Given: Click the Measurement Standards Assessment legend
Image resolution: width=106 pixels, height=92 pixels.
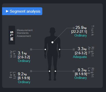Looking at the screenshot, I should tap(25, 33).
